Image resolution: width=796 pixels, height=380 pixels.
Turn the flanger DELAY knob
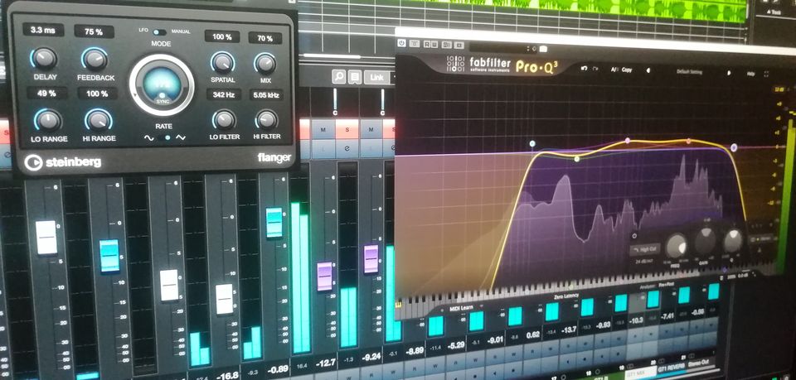(45, 58)
